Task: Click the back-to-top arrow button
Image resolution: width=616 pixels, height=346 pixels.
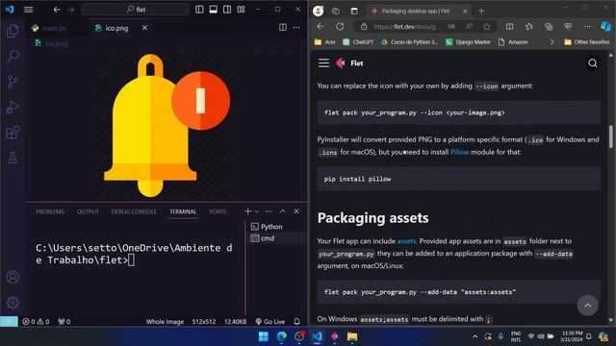Action: (x=588, y=306)
